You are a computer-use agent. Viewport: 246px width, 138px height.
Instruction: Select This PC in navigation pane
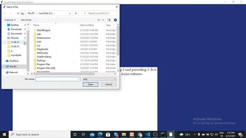click(13, 66)
